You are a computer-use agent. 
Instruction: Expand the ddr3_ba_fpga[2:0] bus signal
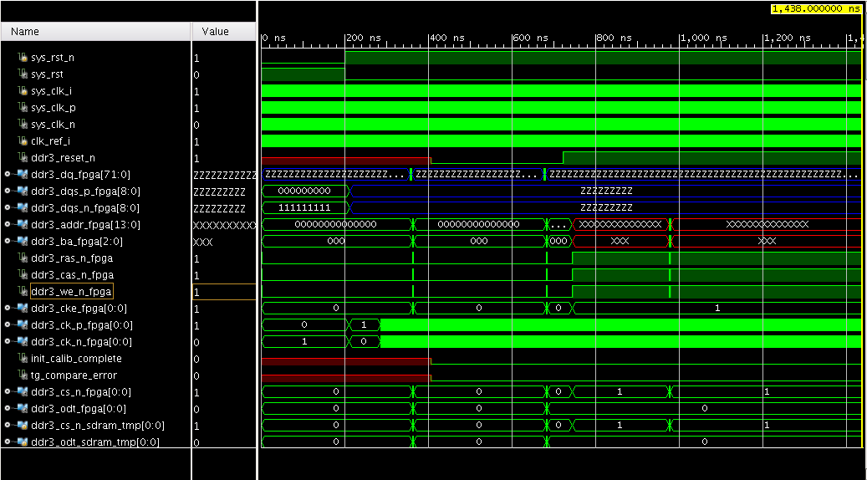(x=8, y=242)
